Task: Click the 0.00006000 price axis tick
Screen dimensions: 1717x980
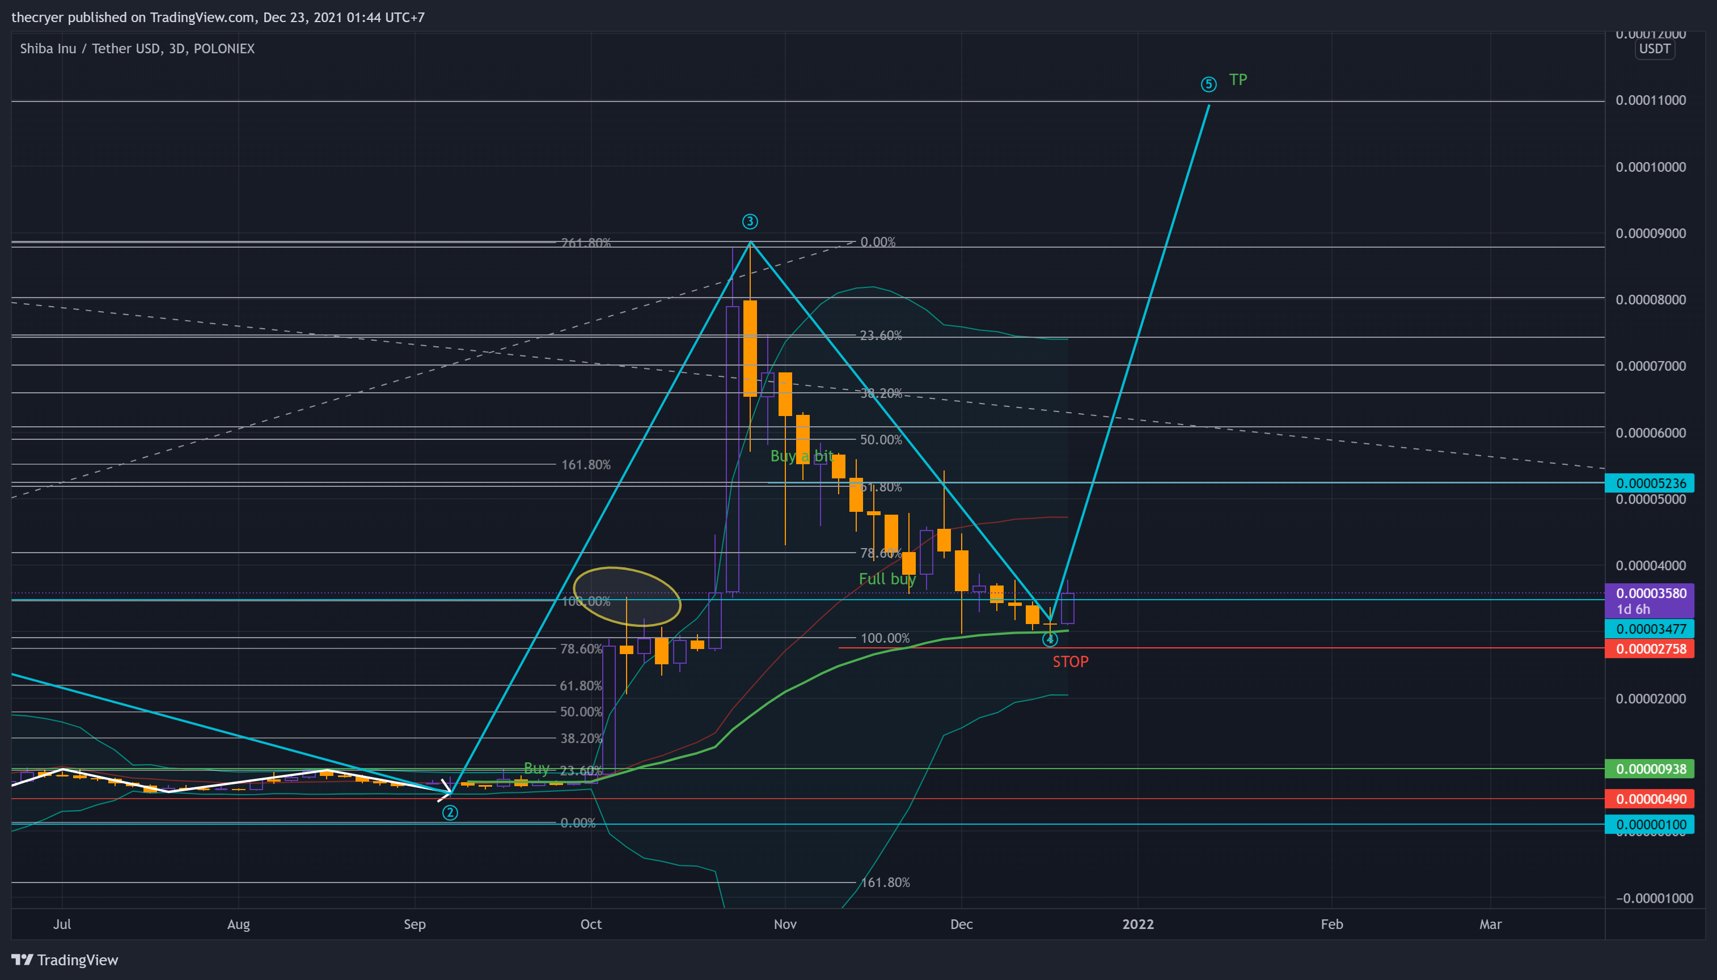Action: tap(1650, 433)
